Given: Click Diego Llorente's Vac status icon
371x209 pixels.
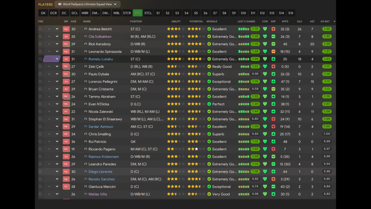Looking at the screenshot, I should click(66, 172).
